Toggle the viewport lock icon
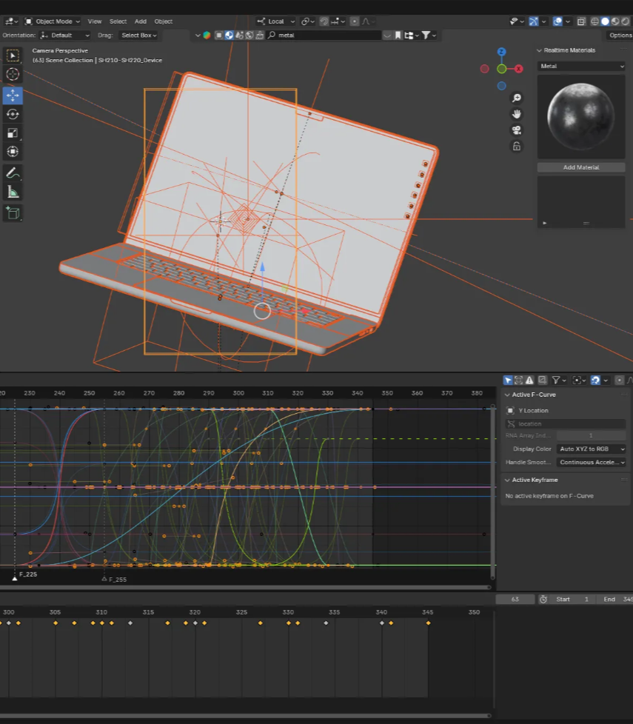Viewport: 633px width, 724px height. [516, 146]
